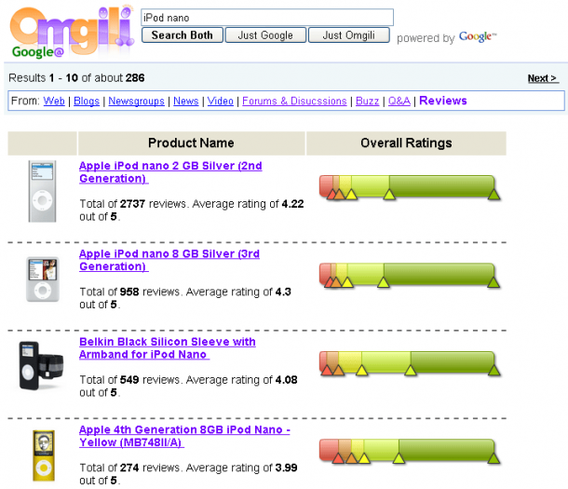The height and width of the screenshot is (489, 568).
Task: Open Apple iPod nano 8 GB Silver link
Action: 169,260
